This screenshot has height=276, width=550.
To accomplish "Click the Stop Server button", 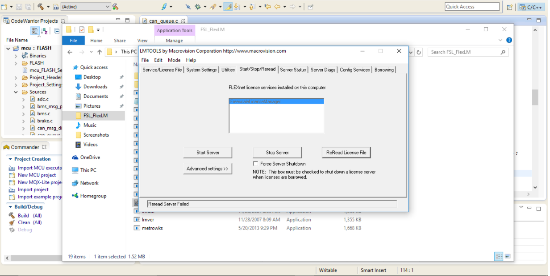I will 277,153.
